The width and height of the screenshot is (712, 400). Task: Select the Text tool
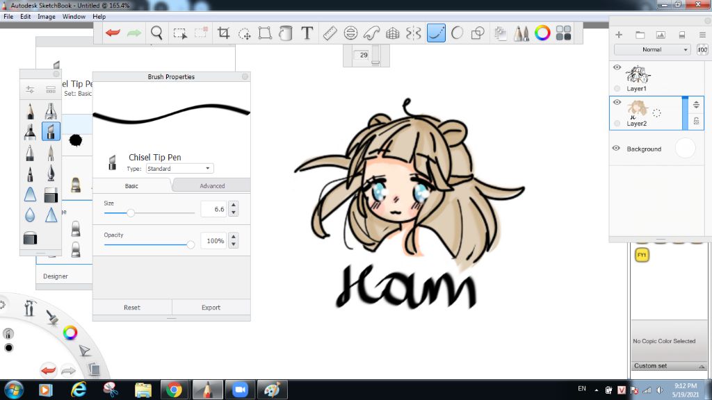click(307, 33)
